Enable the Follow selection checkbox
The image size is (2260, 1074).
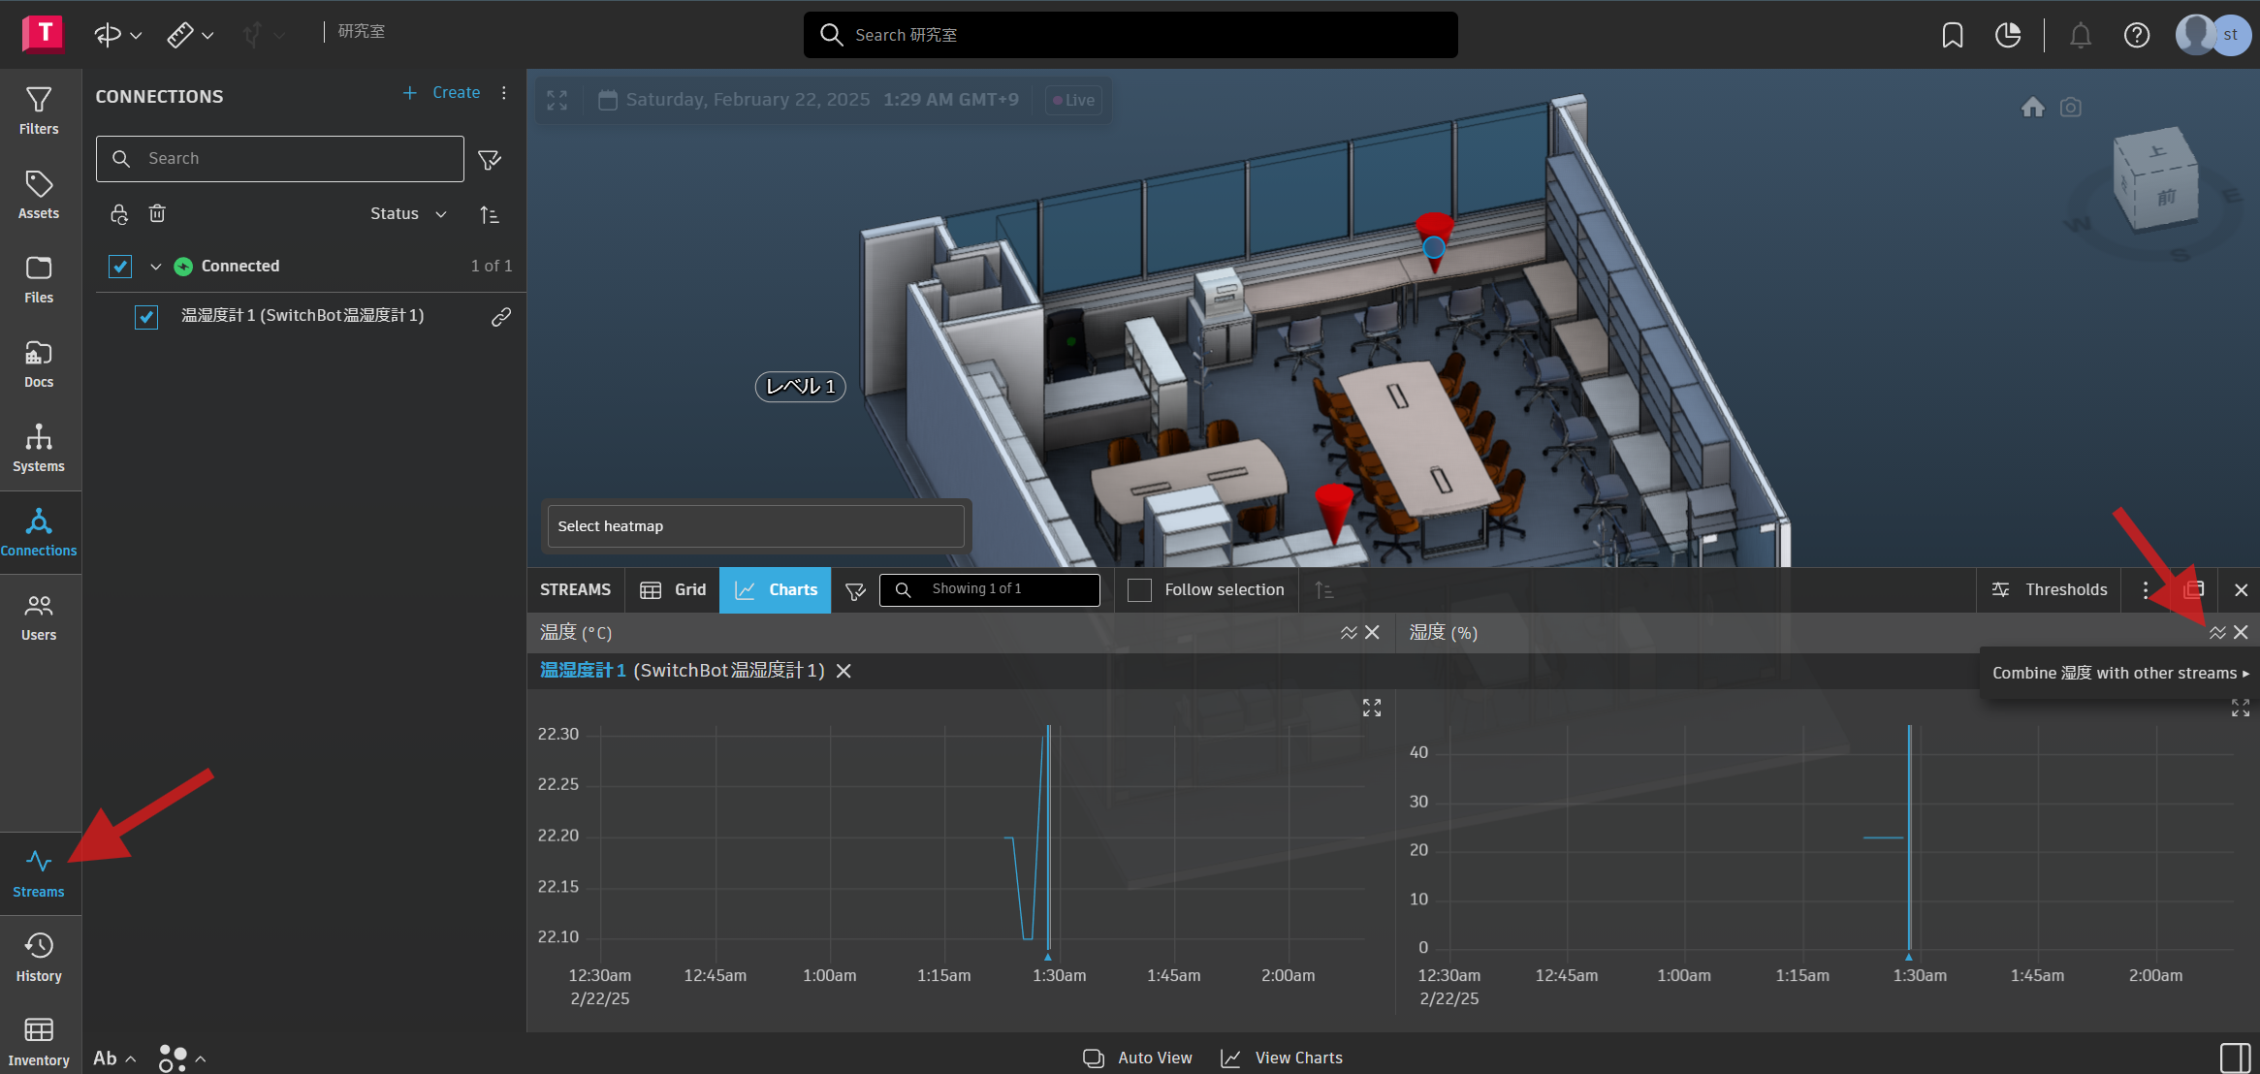pos(1140,590)
